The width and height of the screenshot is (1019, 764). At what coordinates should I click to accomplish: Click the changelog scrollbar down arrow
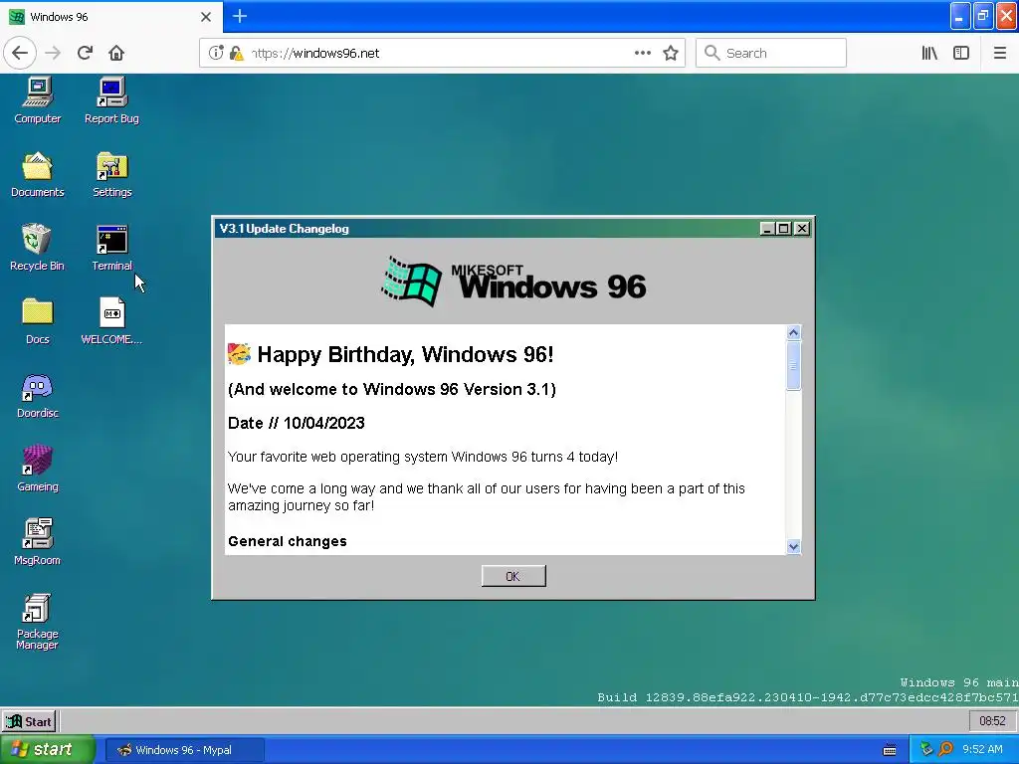[793, 547]
